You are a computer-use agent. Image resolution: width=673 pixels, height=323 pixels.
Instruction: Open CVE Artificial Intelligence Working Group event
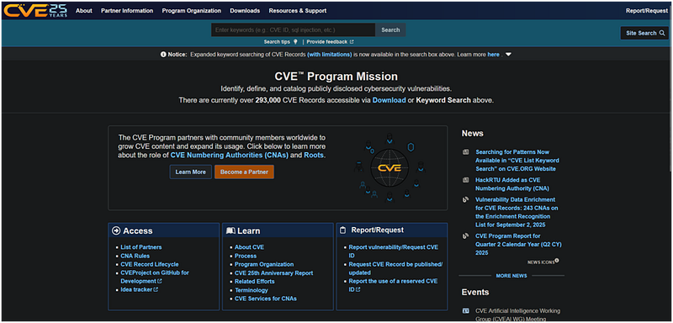tap(517, 315)
